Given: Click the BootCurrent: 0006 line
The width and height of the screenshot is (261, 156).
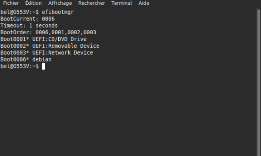Looking at the screenshot, I should [x=27, y=19].
